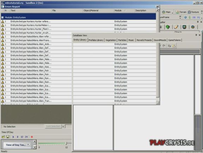Save Time of Day settings disk icon
203x153 pixels.
coord(8,137)
